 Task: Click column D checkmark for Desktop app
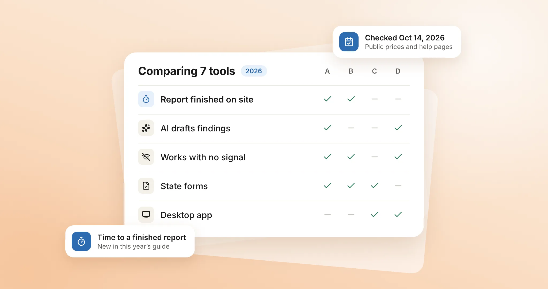click(398, 215)
